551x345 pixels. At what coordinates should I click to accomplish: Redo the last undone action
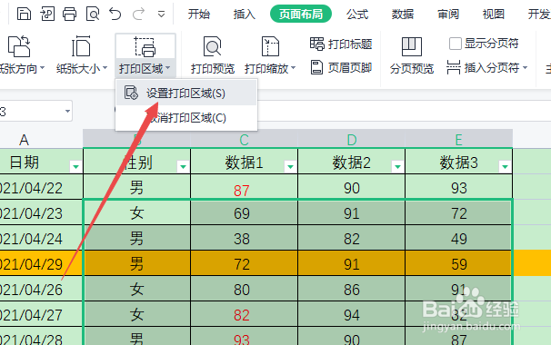pos(138,14)
